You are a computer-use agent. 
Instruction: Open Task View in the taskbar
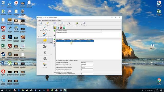click(x=10, y=90)
